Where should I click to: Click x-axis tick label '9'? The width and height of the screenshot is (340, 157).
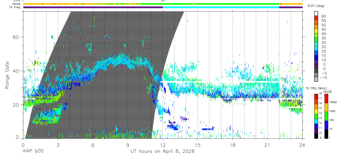coord(128,145)
